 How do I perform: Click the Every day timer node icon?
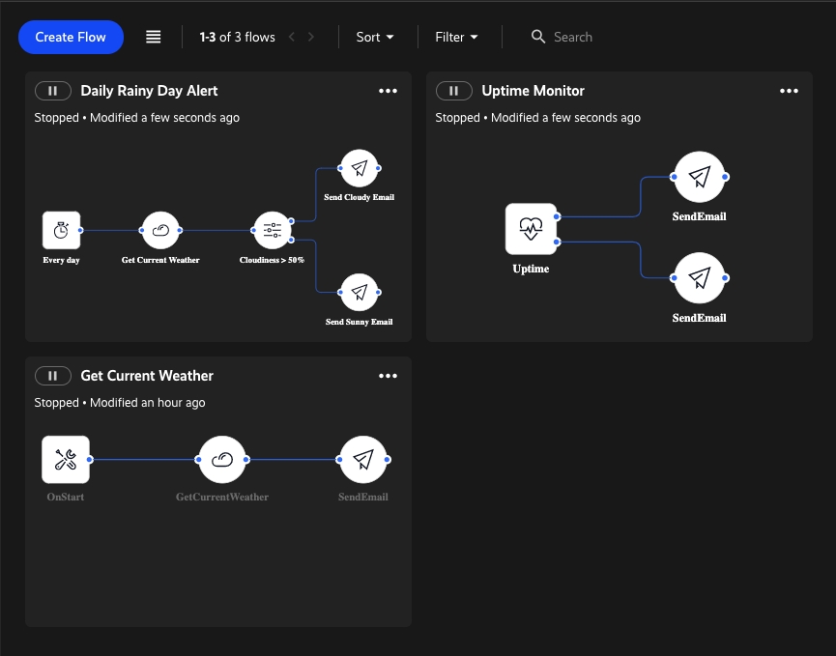tap(61, 230)
